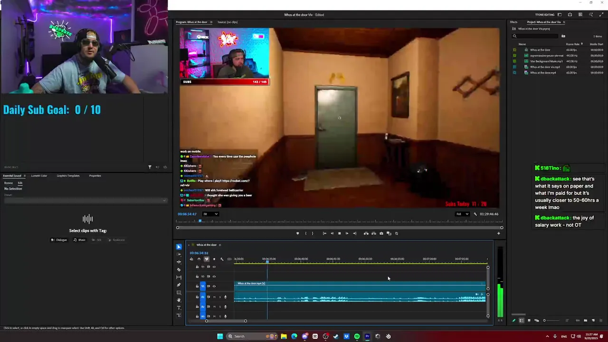Click the Extract button
Image resolution: width=608 pixels, height=342 pixels.
373,233
